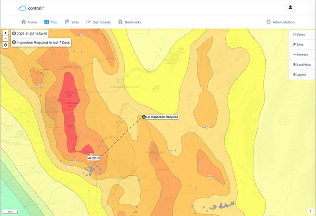This screenshot has height=216, width=316.
Task: Select the Map navigation tab
Action: click(51, 22)
